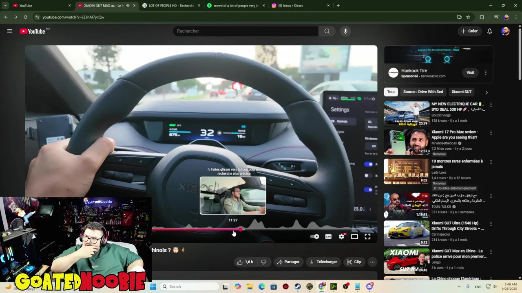
Task: Start voice search with the microphone icon
Action: click(345, 31)
